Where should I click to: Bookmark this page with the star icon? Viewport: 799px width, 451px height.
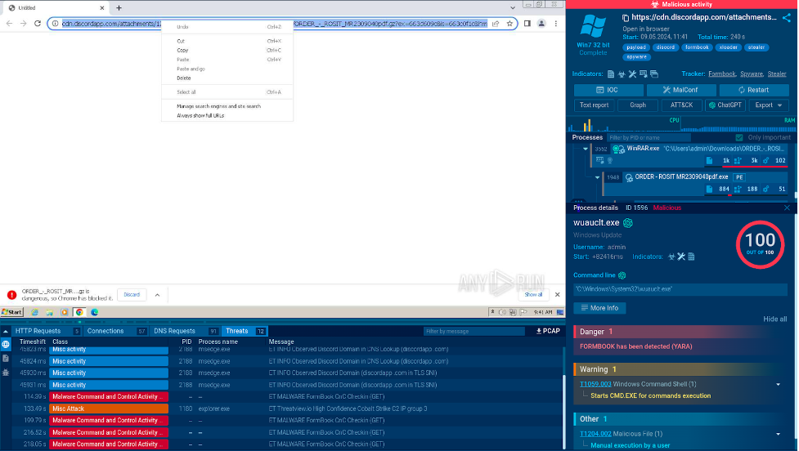click(509, 24)
